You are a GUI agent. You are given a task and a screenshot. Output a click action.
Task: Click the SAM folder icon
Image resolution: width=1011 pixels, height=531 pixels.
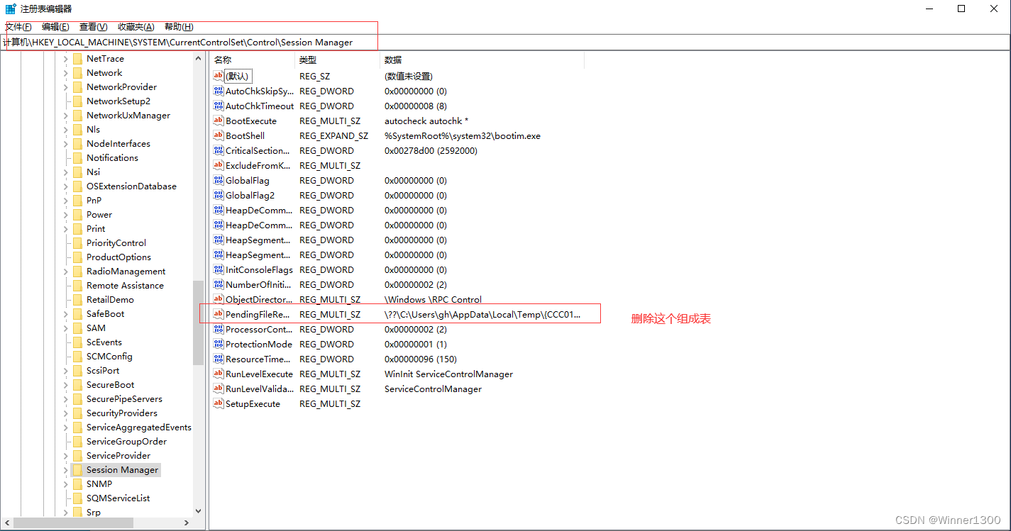78,328
